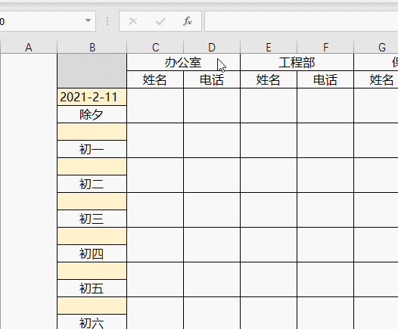
Task: Select column A header
Action: coord(29,47)
